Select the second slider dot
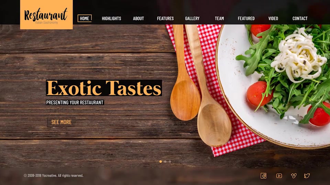The height and width of the screenshot is (185, 330). click(x=165, y=161)
